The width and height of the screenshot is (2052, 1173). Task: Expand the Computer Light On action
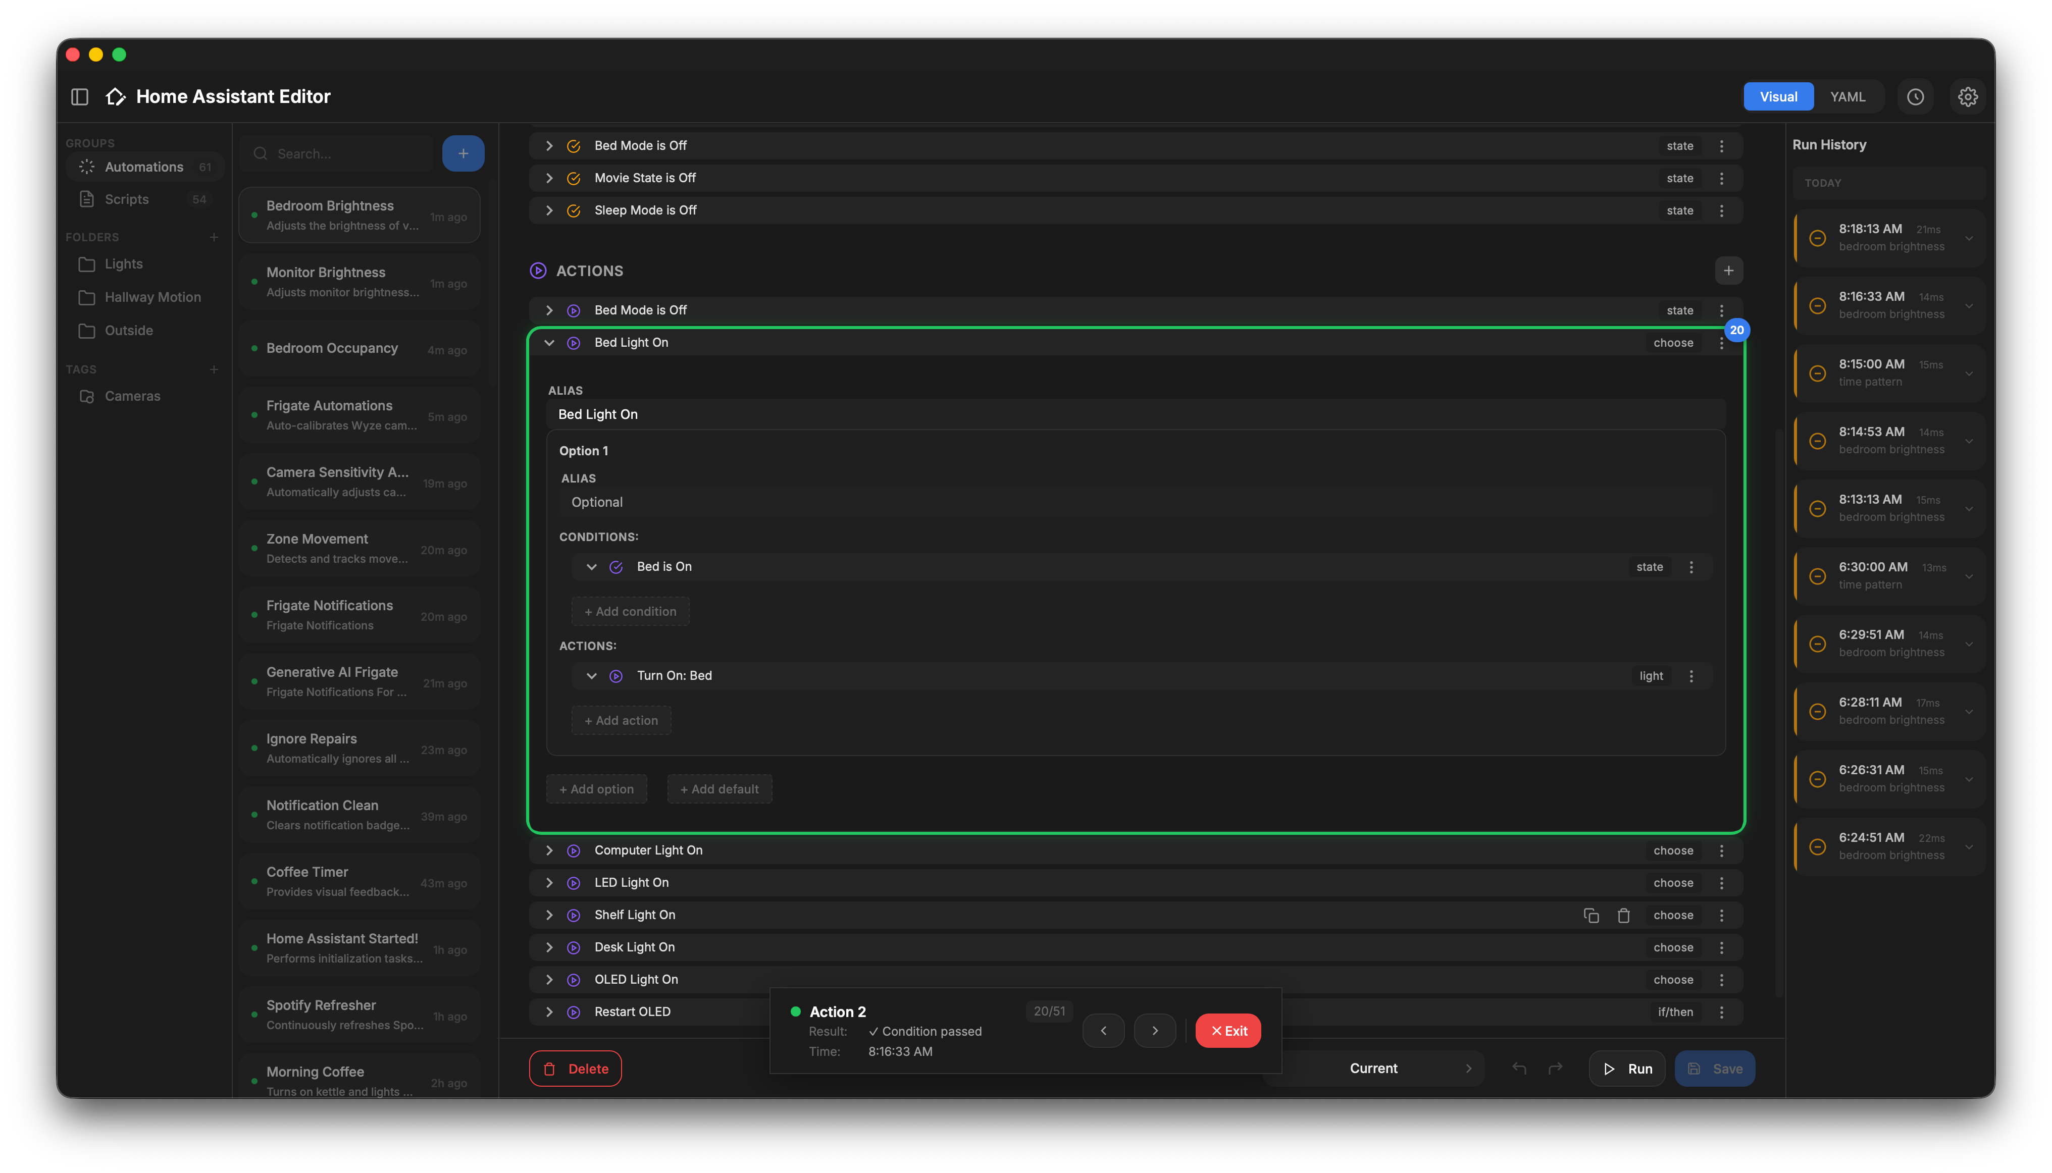550,851
